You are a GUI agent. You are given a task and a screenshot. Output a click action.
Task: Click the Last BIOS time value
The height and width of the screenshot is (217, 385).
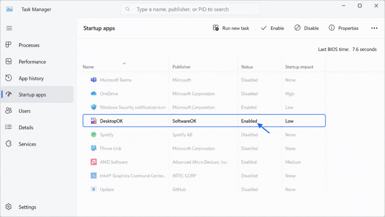pos(364,49)
